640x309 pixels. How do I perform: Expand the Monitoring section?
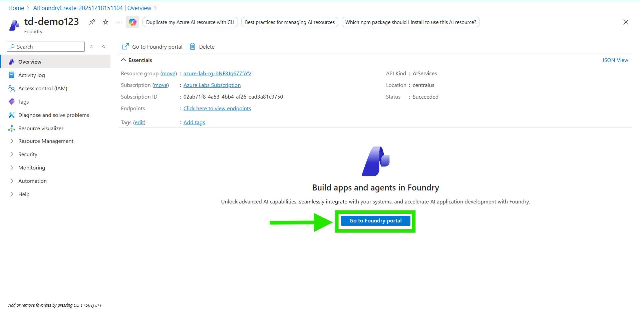click(x=32, y=168)
